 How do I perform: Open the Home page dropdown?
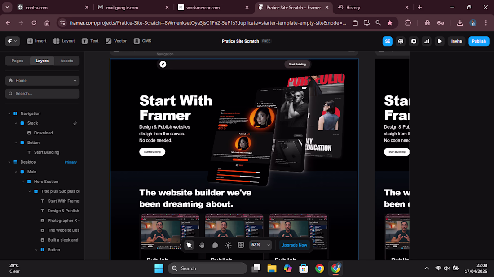pos(42,81)
